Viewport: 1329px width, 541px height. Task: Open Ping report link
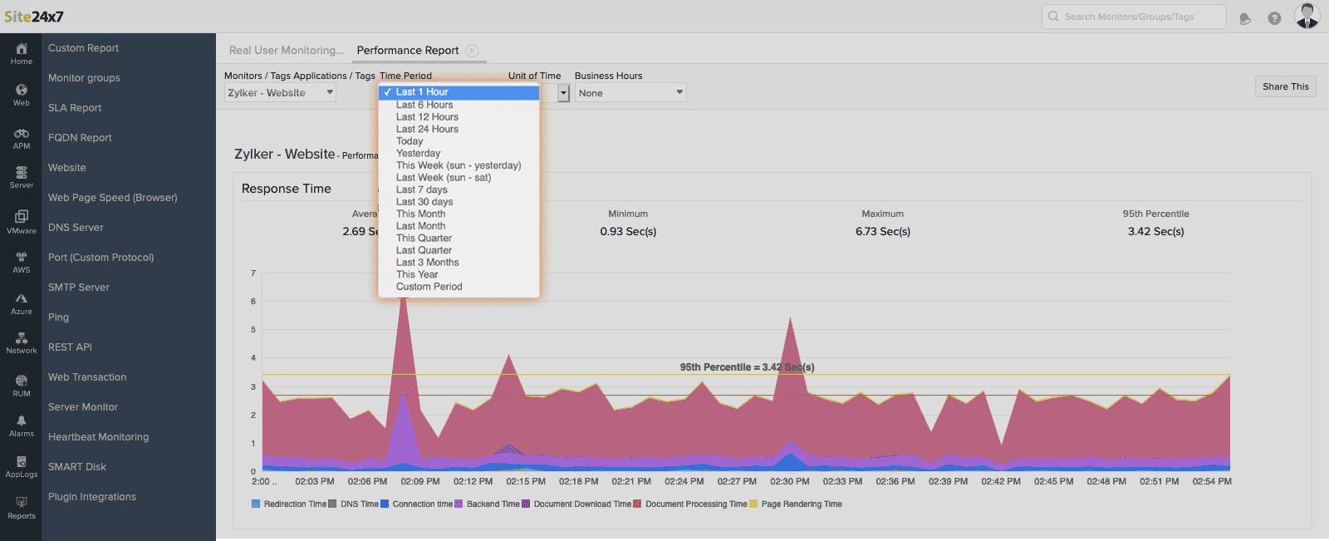coord(58,317)
